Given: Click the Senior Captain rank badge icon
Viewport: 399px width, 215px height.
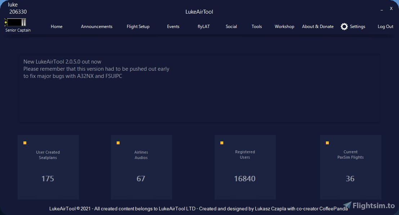Looking at the screenshot, I should [15, 22].
